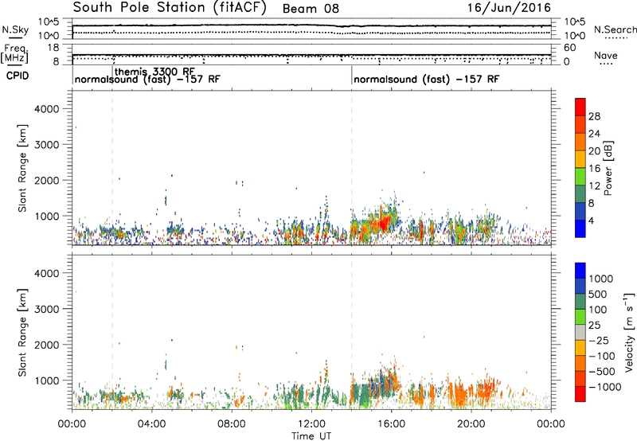Screen dimensions: 637x441
Task: Click the 'Slant Range [km]' label of velocity panel
Action: (x=22, y=333)
